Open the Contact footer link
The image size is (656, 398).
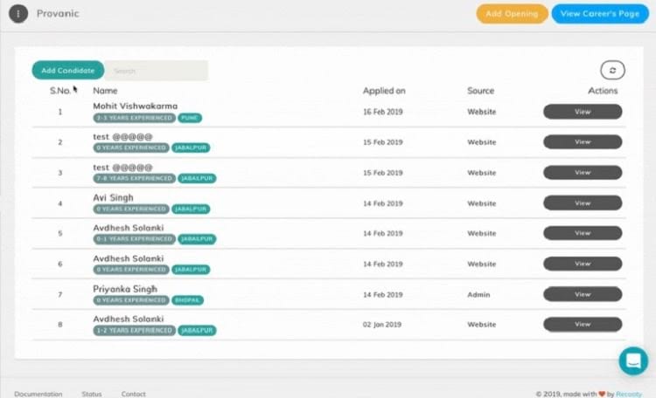pos(134,394)
